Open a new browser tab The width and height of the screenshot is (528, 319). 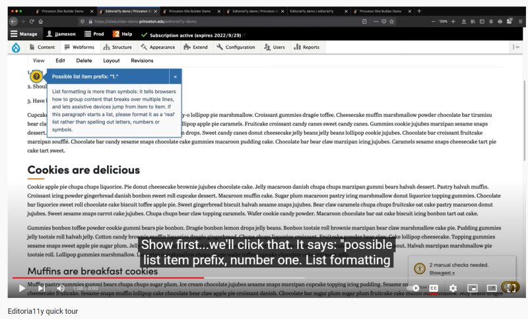(419, 11)
